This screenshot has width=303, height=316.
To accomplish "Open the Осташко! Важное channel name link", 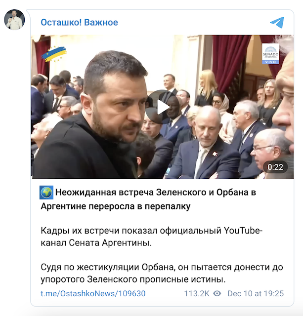I will 79,22.
